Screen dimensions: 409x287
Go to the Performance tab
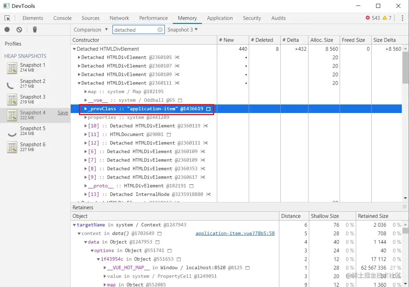(153, 18)
